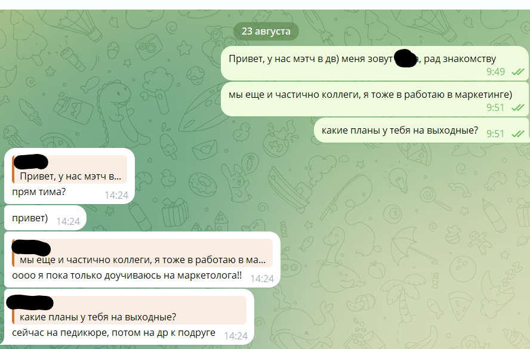
Task: Click the 9:49 timestamp
Action: (495, 72)
